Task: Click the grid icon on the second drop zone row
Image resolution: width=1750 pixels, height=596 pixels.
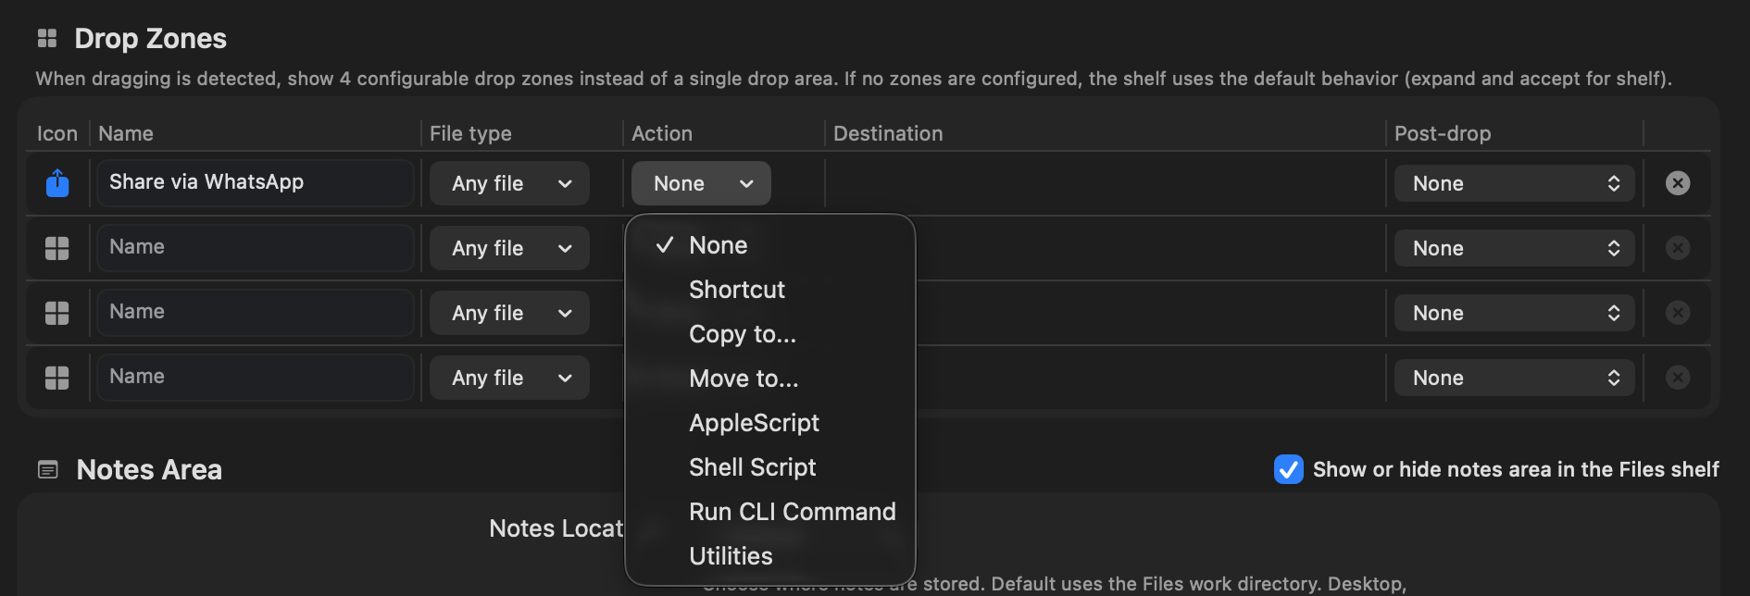Action: coord(56,247)
